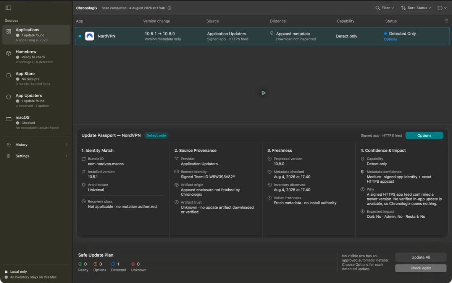Click the Capability seal icon
The width and height of the screenshot is (452, 283).
coord(362,159)
